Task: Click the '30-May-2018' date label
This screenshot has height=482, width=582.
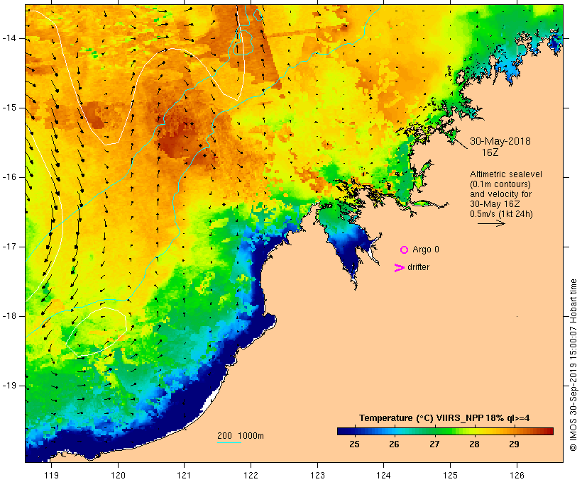Action: click(x=500, y=141)
